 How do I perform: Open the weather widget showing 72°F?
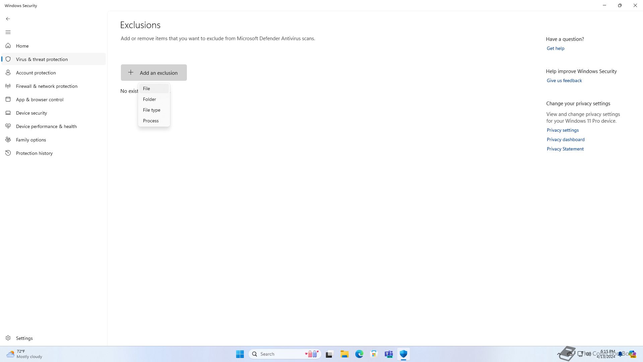tap(24, 354)
